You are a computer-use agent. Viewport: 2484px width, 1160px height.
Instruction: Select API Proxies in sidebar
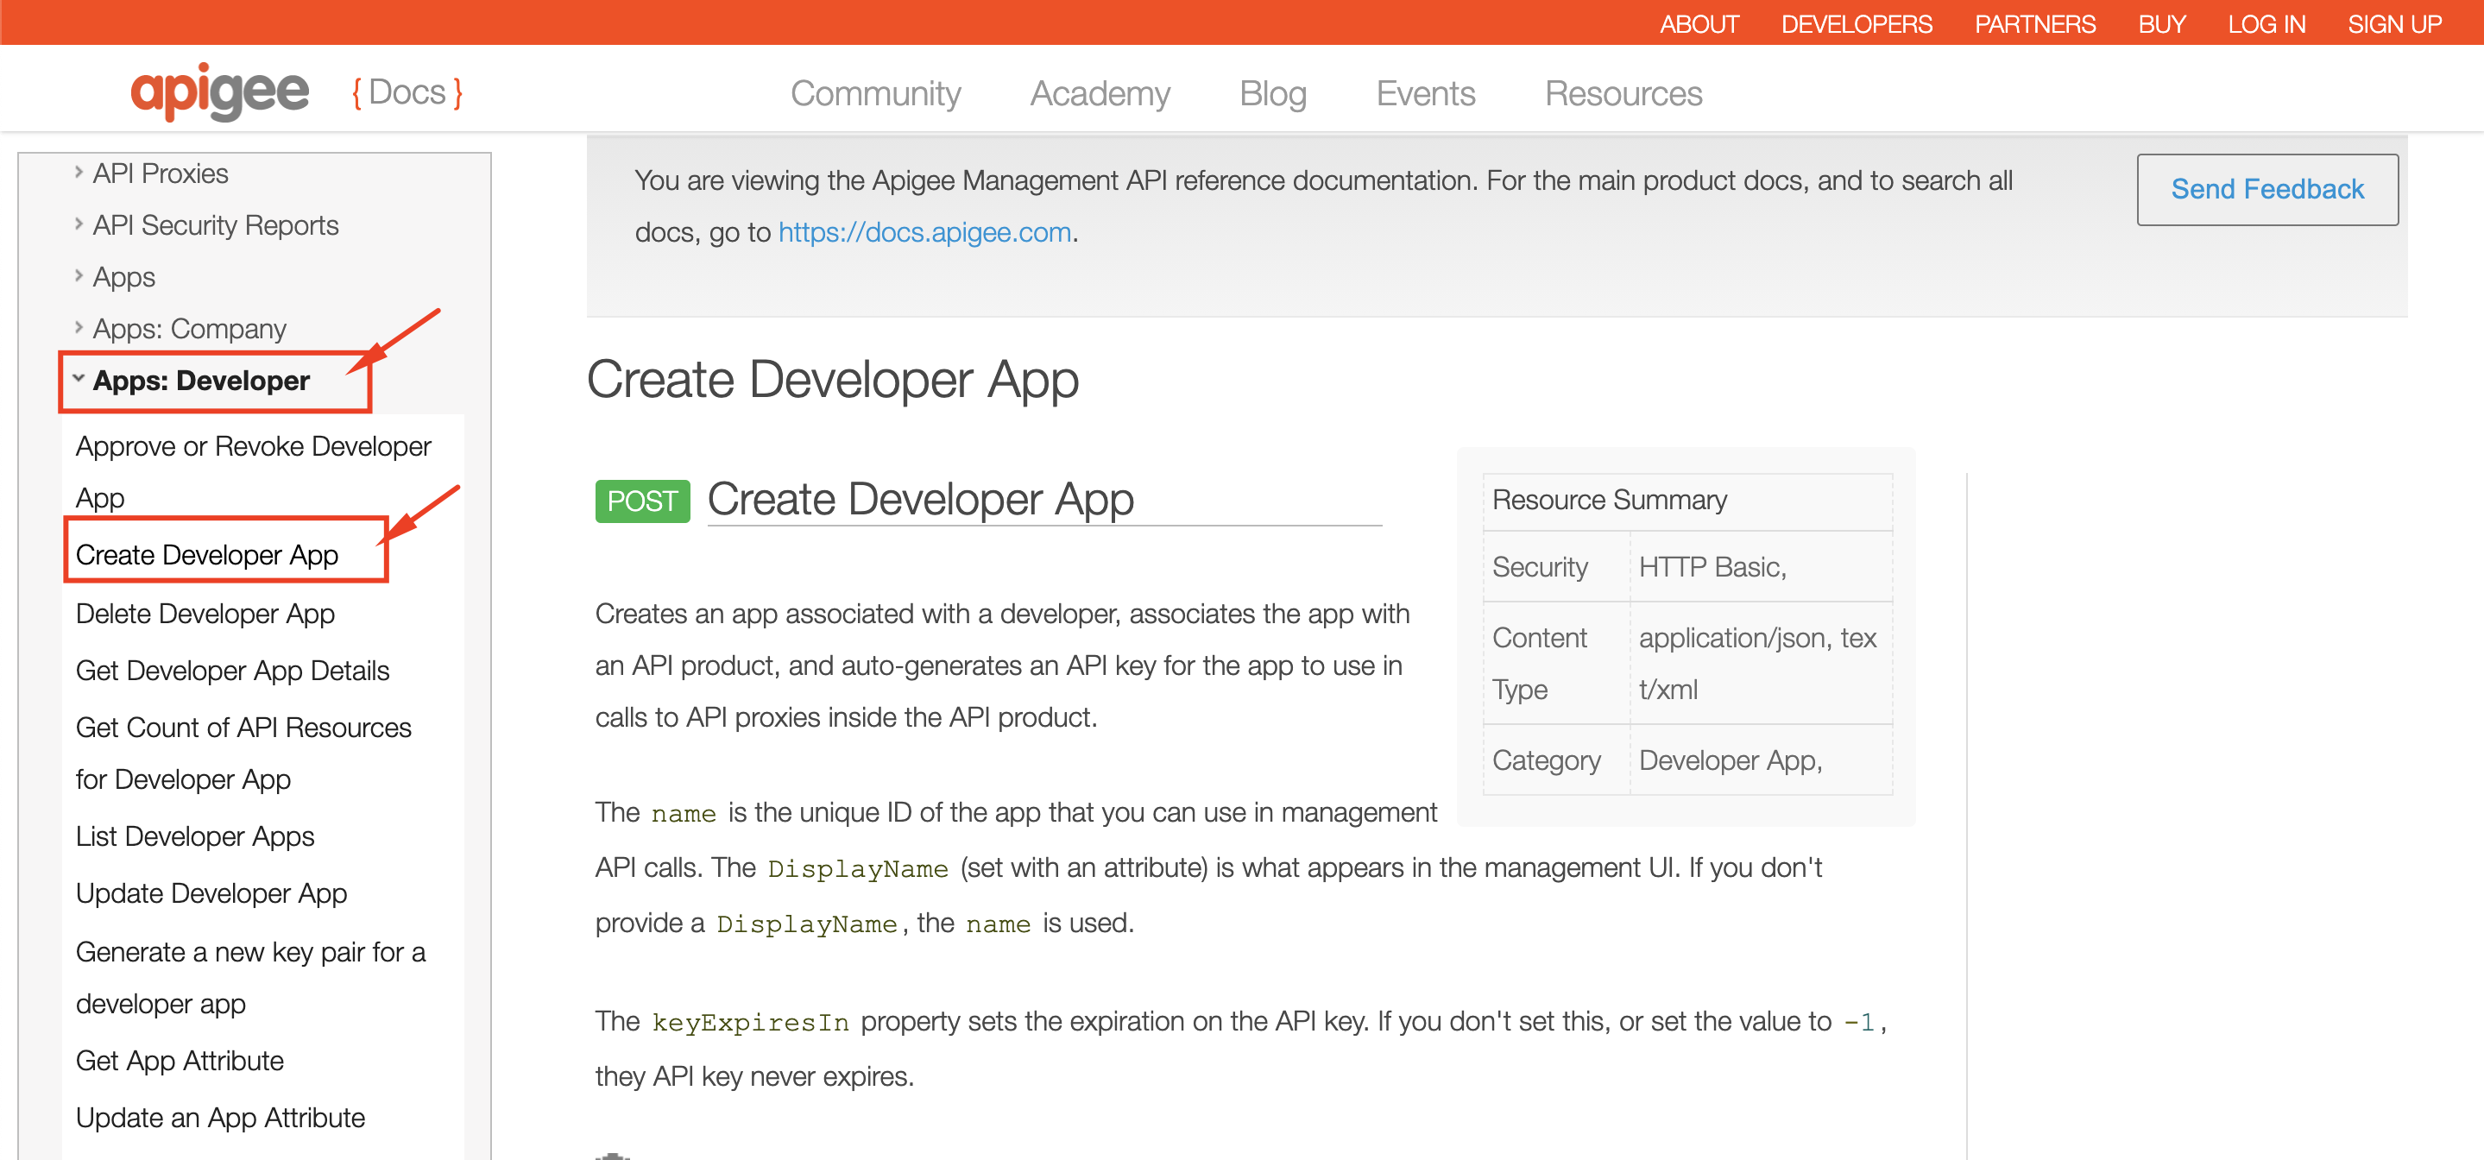(x=160, y=173)
